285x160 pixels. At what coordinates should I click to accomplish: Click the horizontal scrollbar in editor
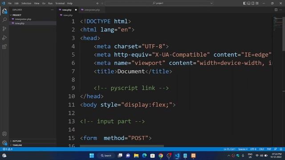click(x=122, y=146)
